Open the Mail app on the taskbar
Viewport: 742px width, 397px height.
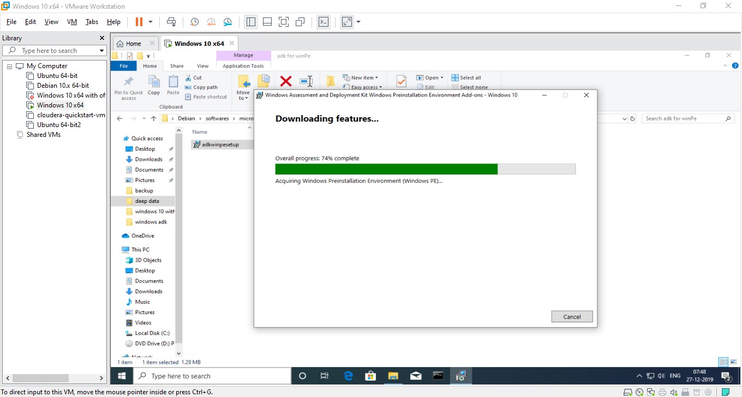tap(415, 376)
